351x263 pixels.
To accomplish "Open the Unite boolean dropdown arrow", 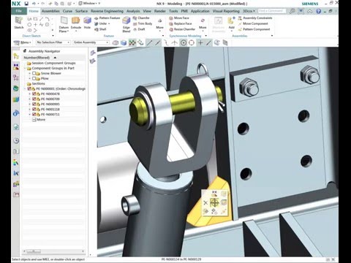I will (109, 23).
